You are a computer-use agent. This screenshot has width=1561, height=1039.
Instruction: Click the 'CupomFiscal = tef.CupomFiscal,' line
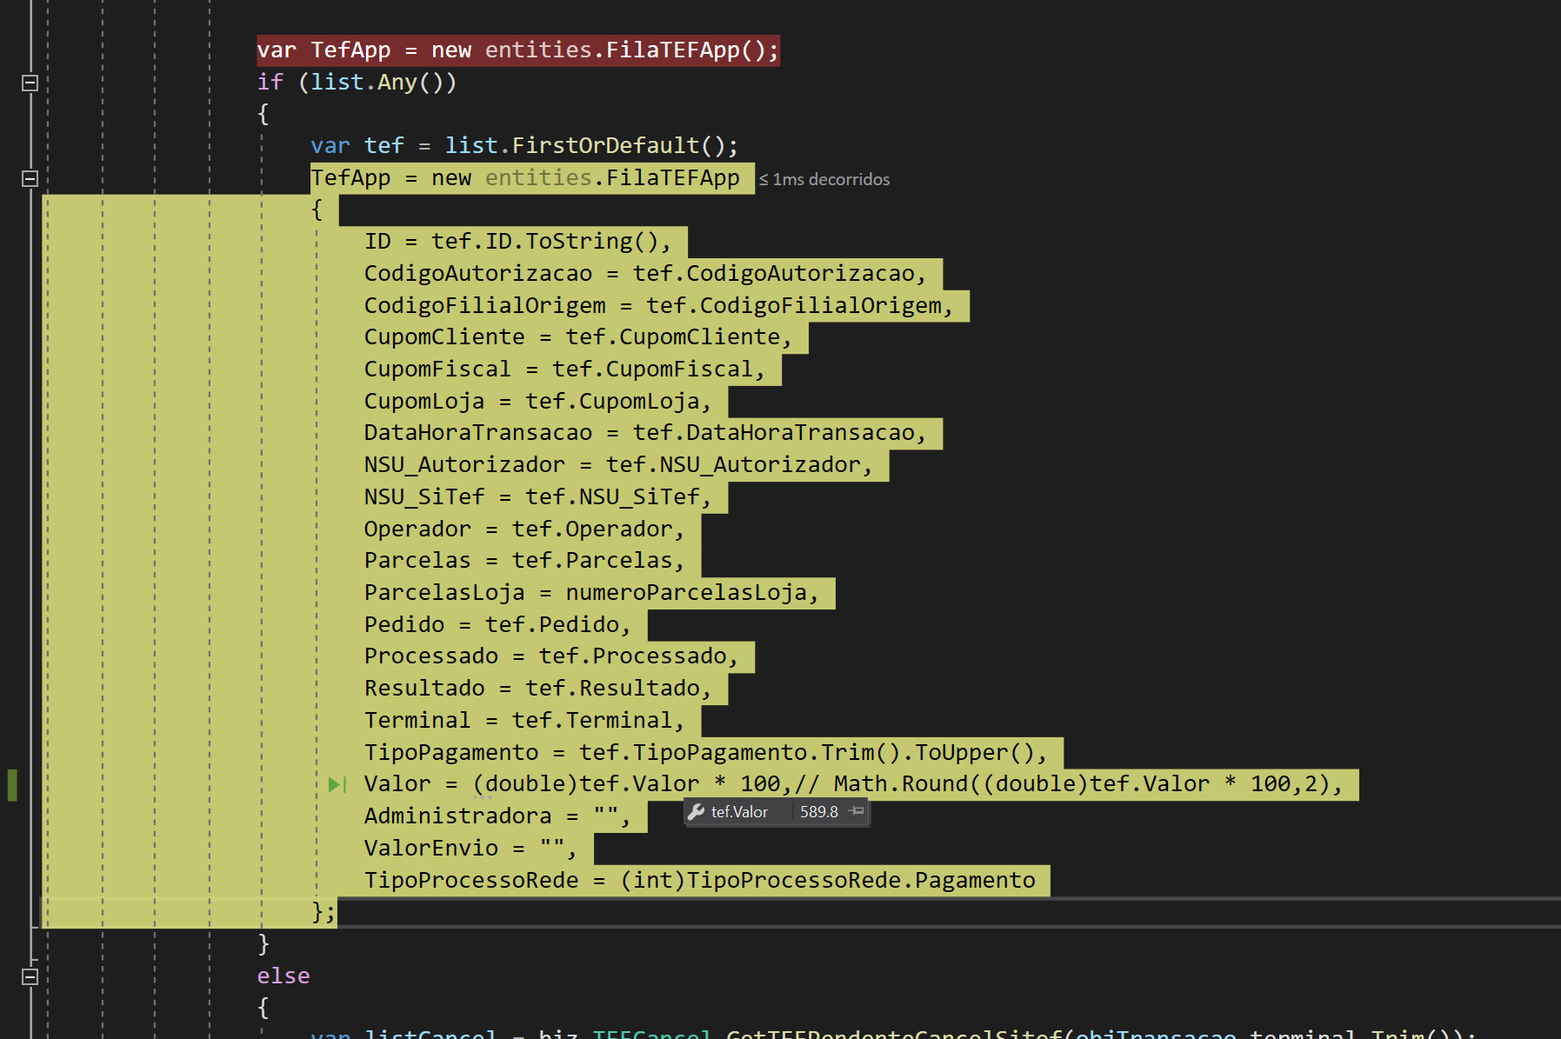pos(565,370)
